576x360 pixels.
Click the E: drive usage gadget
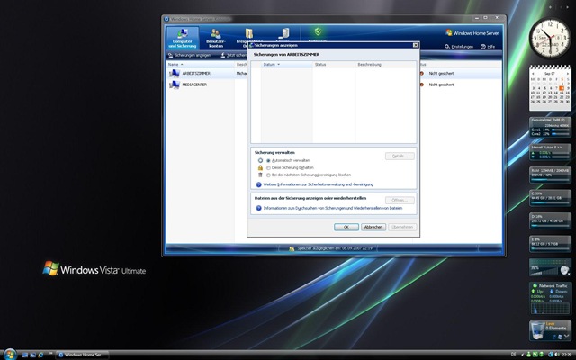[x=550, y=244]
